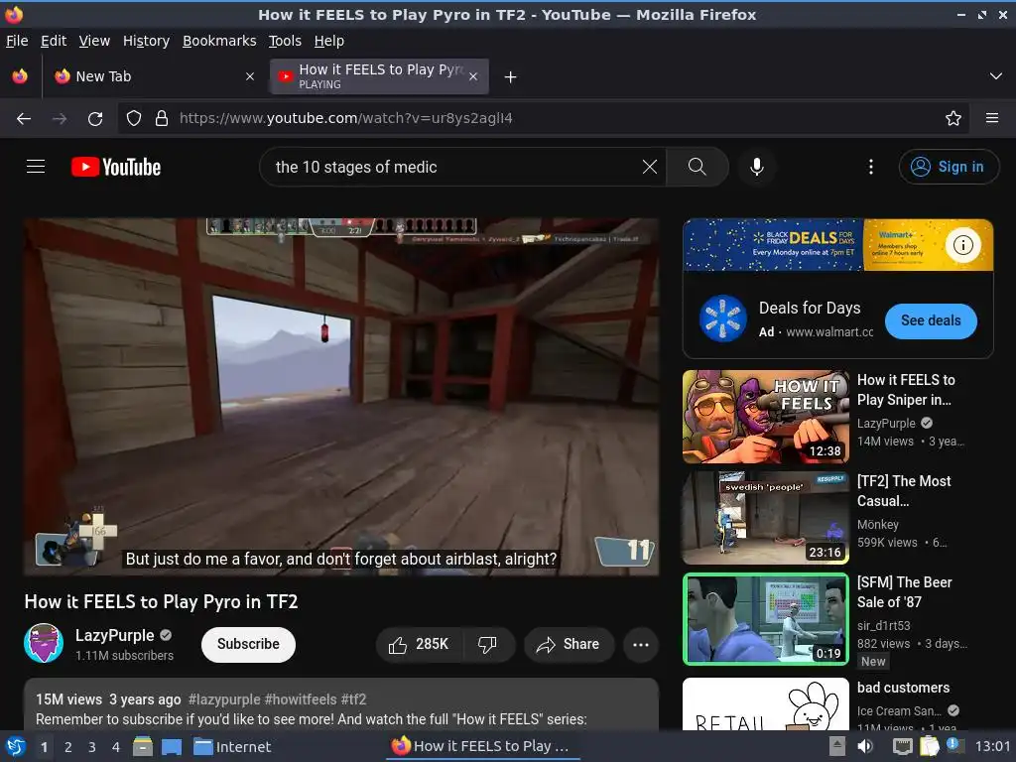This screenshot has width=1016, height=762.
Task: Click the video player to pause
Action: [x=341, y=397]
